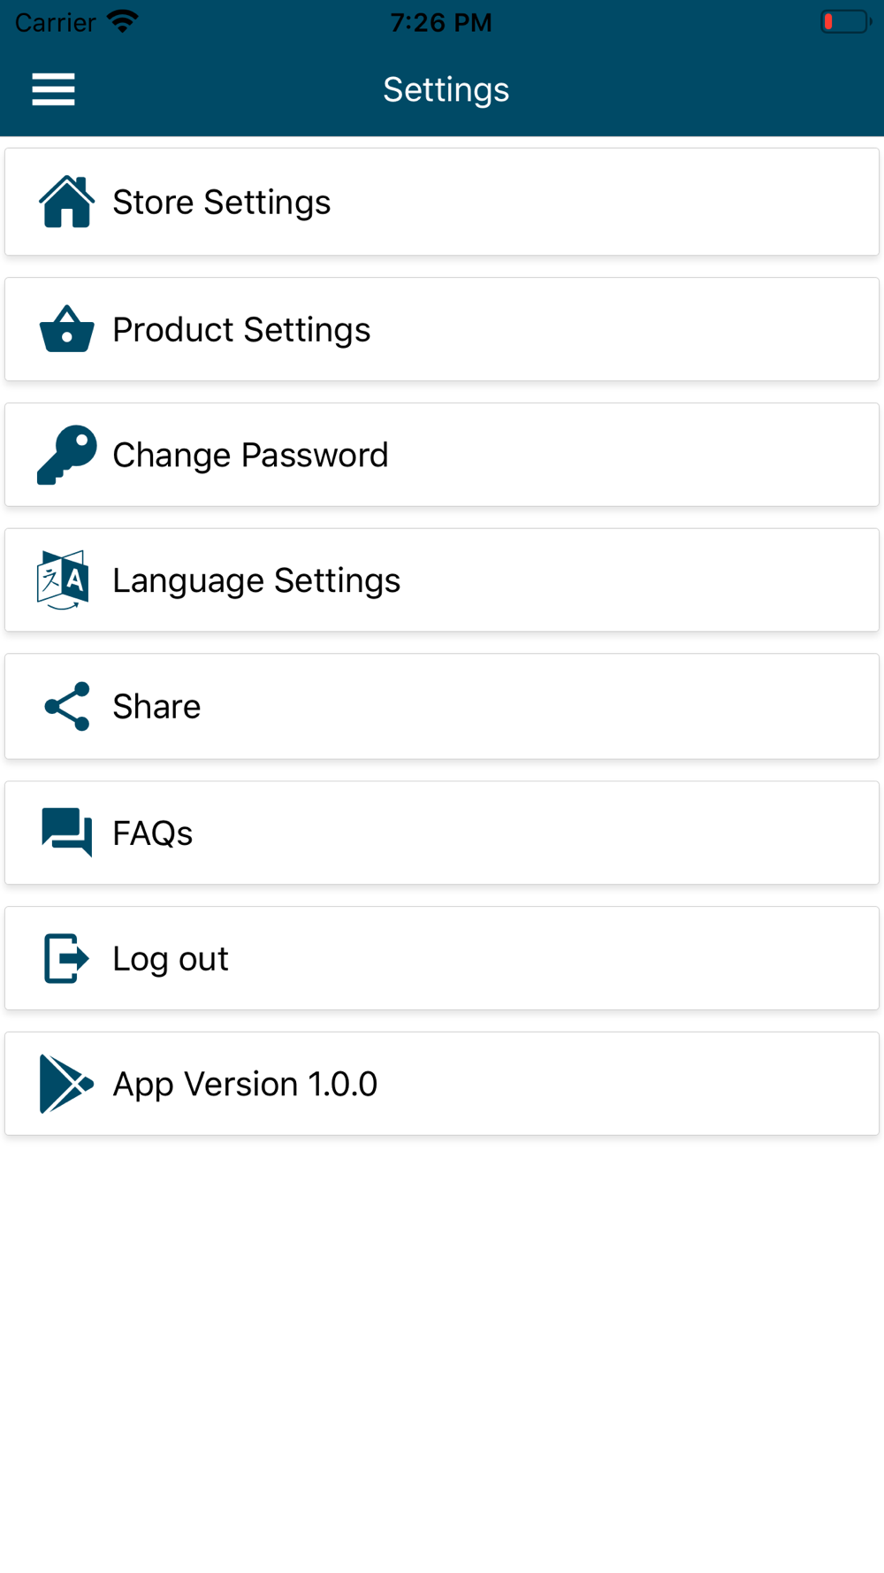Log out of the account
This screenshot has width=884, height=1573.
pos(442,958)
